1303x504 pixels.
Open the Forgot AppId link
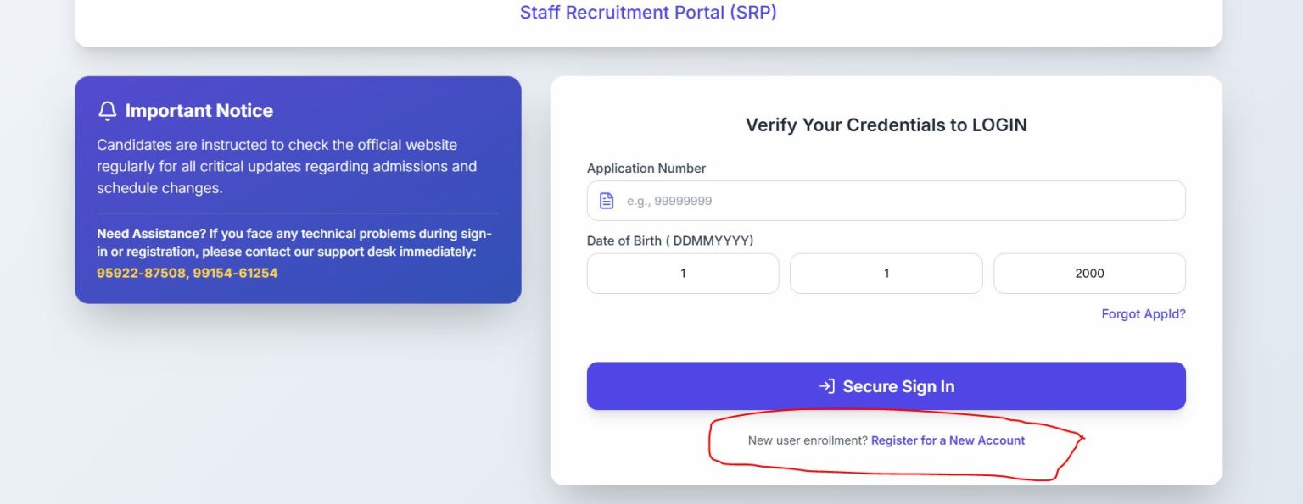pos(1143,313)
